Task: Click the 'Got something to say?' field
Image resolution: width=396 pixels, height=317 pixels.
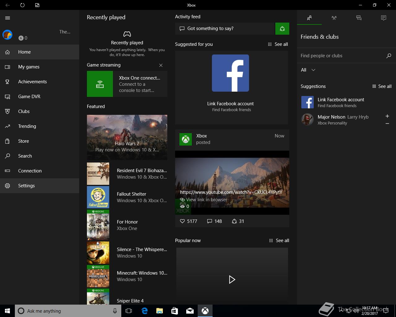Action: (x=225, y=28)
